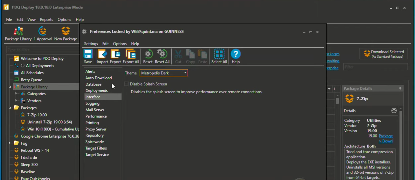Click the up-arrow circle beside Details
The width and height of the screenshot is (415, 180).
point(394,111)
